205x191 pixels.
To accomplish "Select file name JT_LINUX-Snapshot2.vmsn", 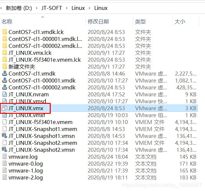I will point(42,150).
